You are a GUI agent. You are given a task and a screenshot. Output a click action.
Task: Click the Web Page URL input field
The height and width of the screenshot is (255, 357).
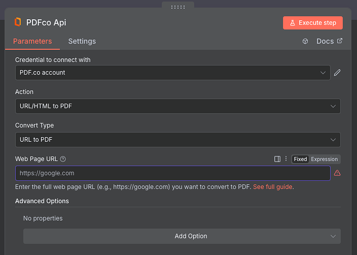coord(173,173)
